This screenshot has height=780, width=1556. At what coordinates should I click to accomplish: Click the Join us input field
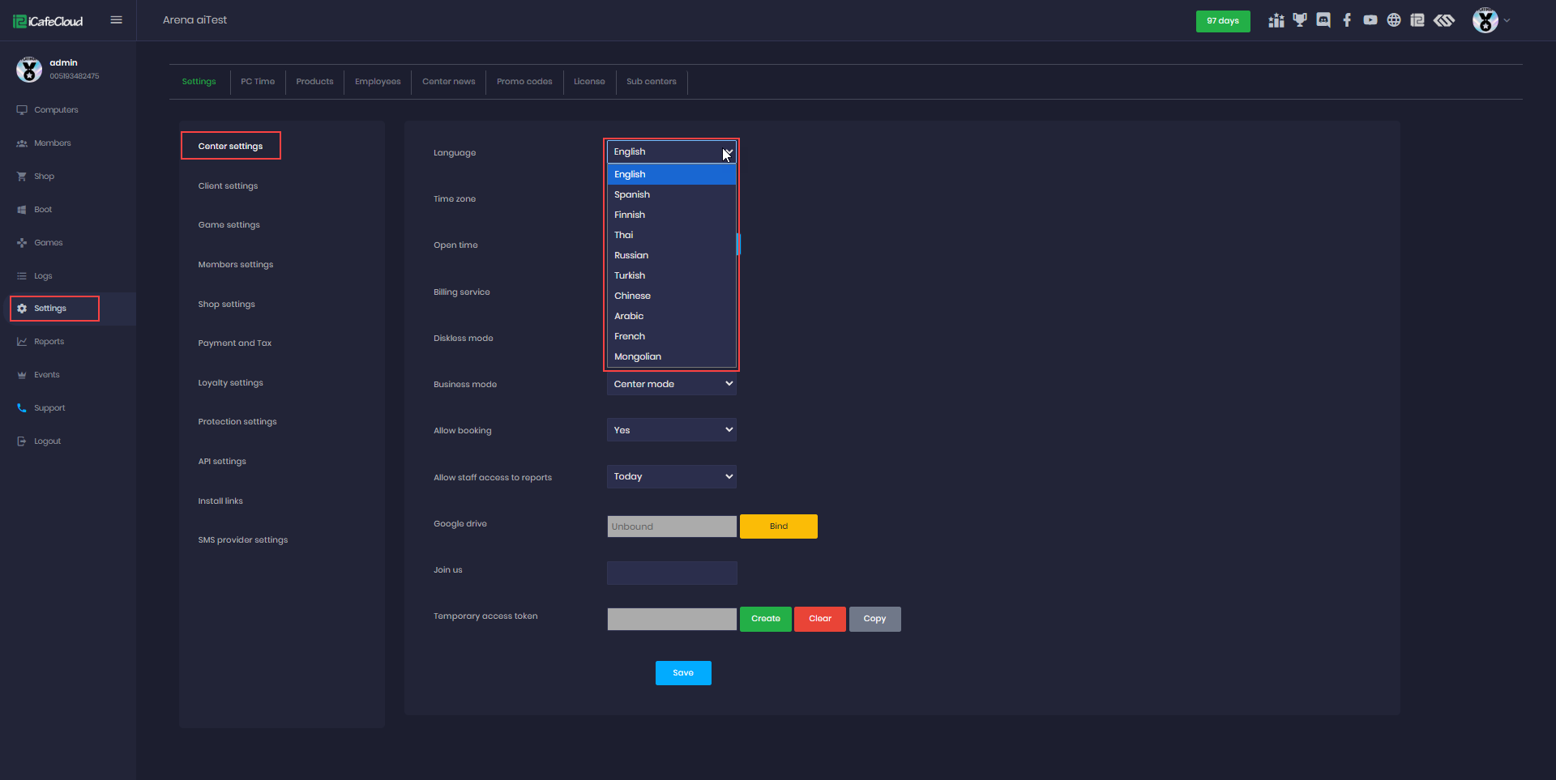671,573
